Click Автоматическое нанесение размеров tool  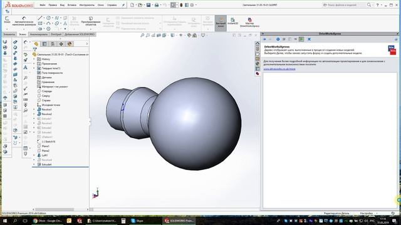pyautogui.click(x=24, y=21)
